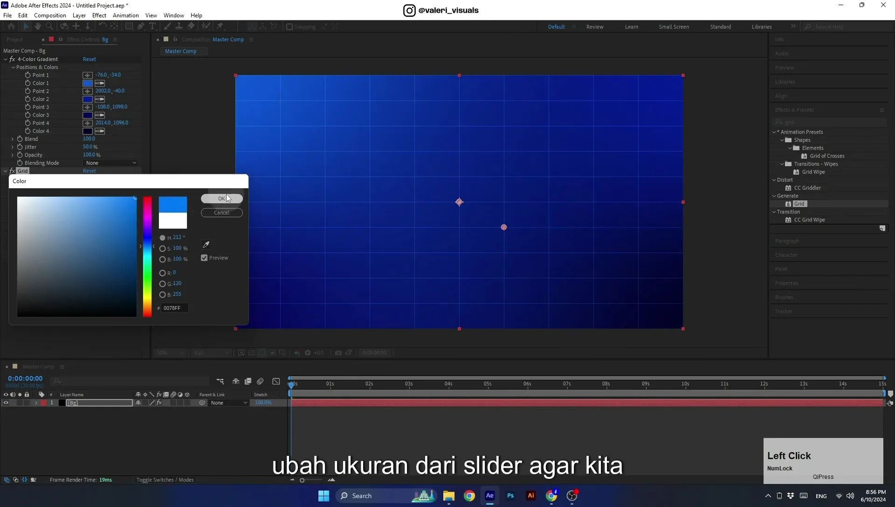Select the G green radio button
The height and width of the screenshot is (507, 895).
click(162, 284)
